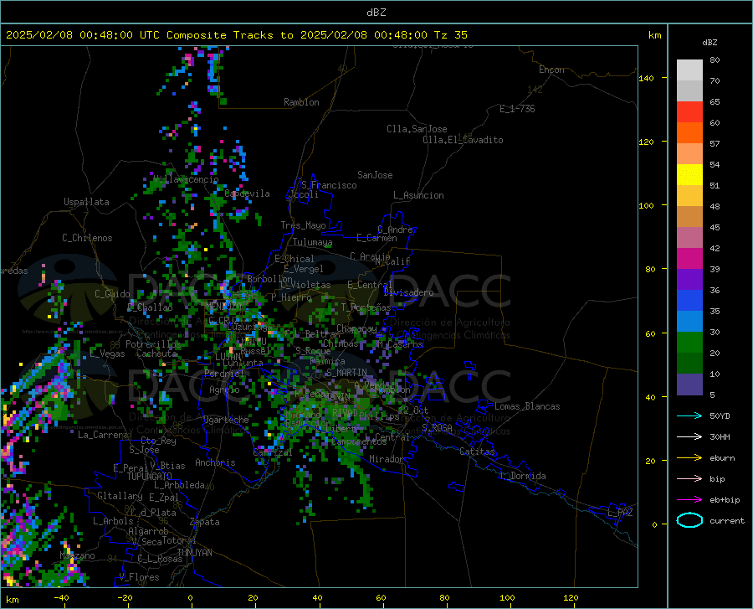Click the 'Chapanay' map label
The width and height of the screenshot is (753, 609).
[356, 328]
